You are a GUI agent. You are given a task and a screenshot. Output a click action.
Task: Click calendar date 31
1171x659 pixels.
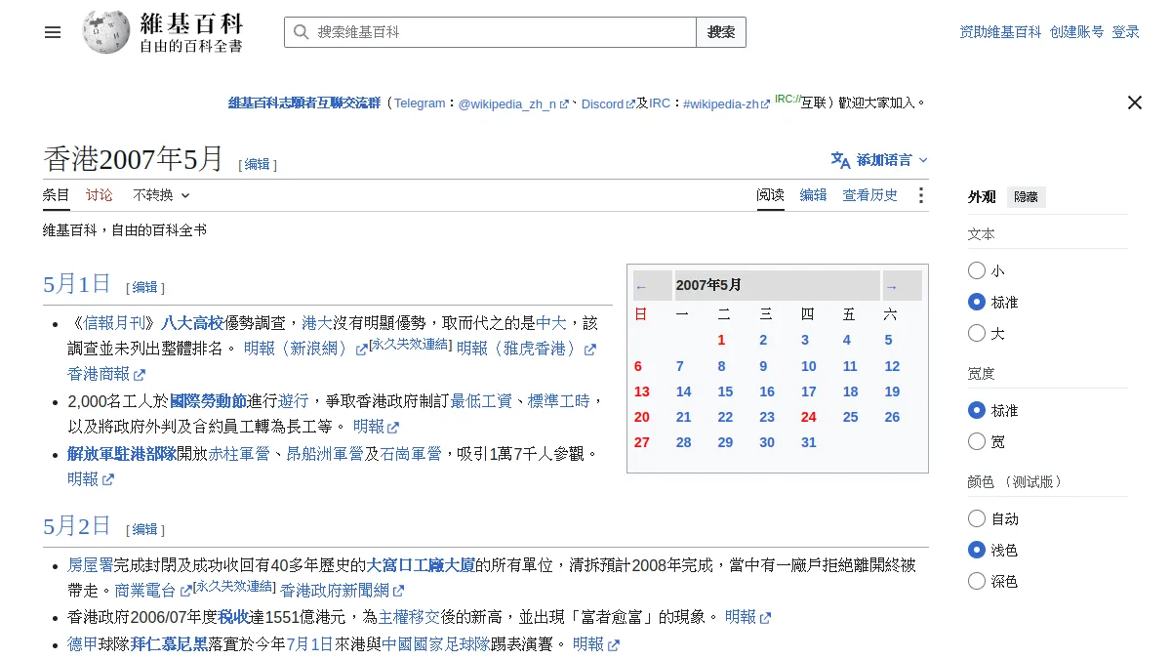(x=809, y=442)
